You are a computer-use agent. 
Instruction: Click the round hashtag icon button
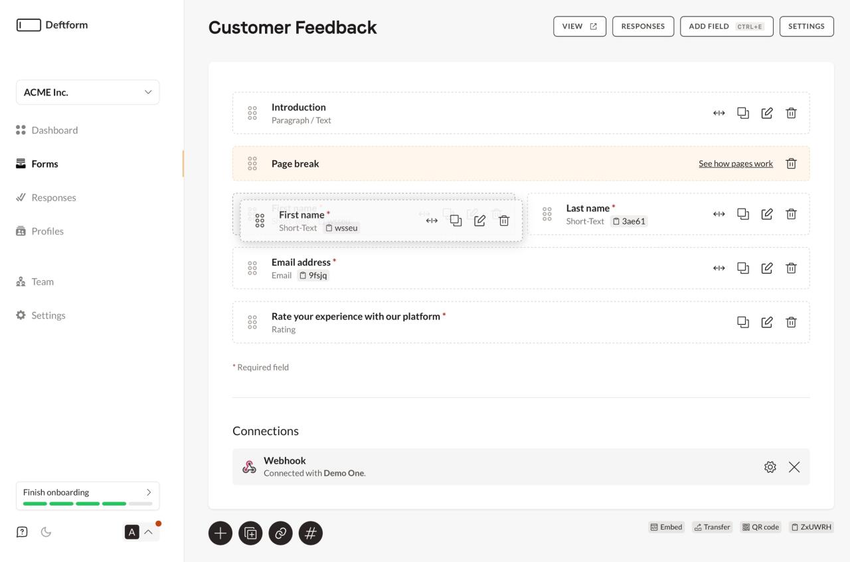click(311, 533)
